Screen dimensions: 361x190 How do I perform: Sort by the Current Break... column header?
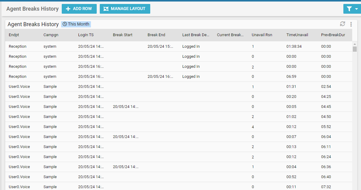coord(230,35)
